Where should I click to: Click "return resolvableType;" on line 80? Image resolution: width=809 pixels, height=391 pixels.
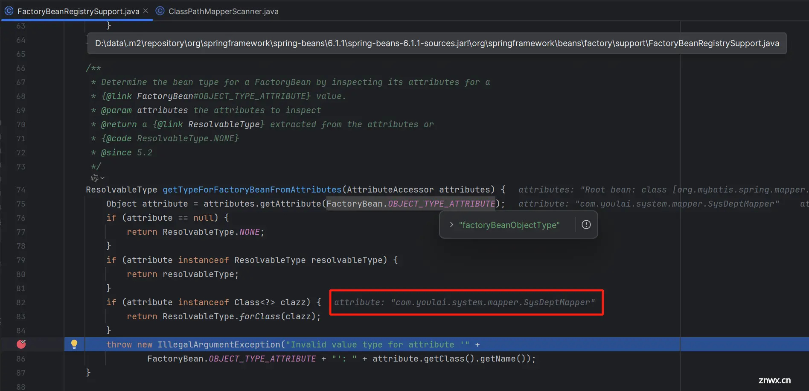pos(183,274)
